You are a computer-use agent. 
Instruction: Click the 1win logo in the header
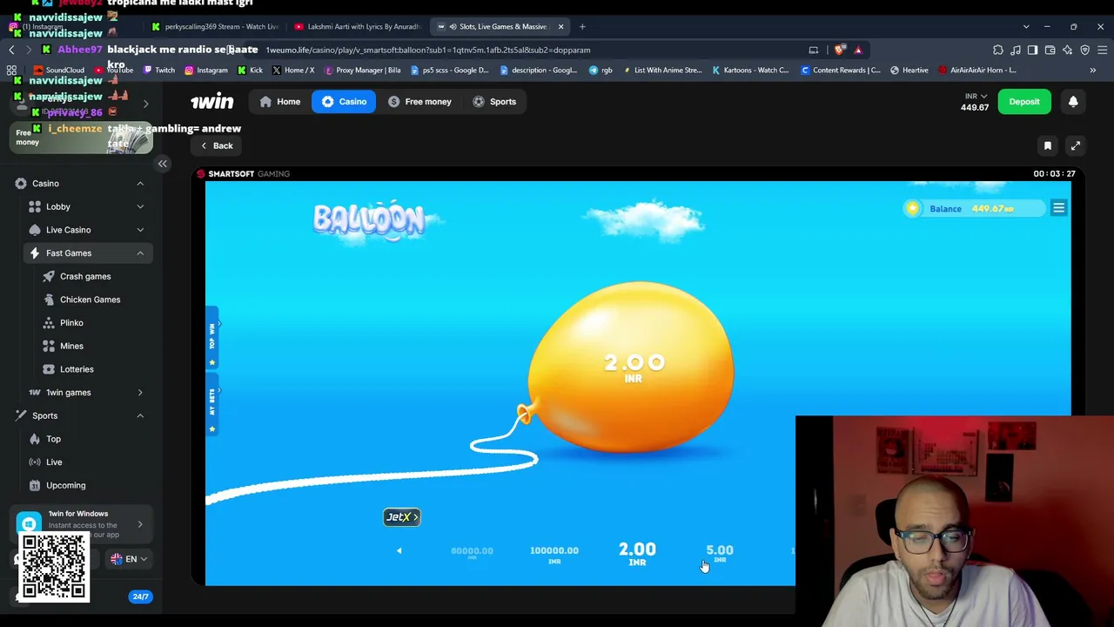212,102
